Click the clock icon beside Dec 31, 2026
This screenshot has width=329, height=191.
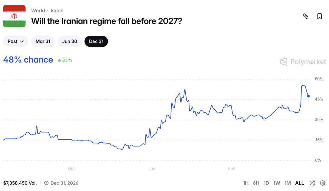46,183
